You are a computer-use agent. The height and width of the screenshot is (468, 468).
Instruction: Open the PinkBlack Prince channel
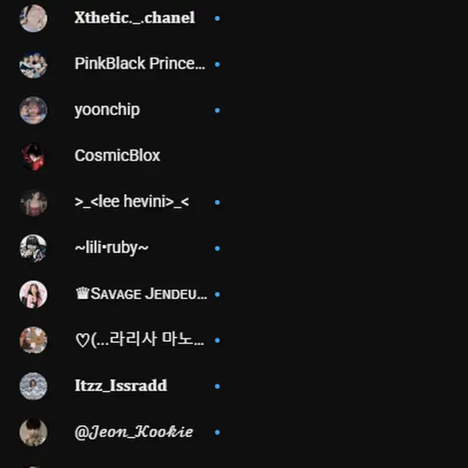click(x=140, y=64)
